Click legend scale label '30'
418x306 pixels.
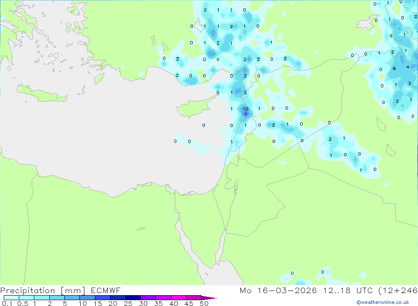coord(143,303)
